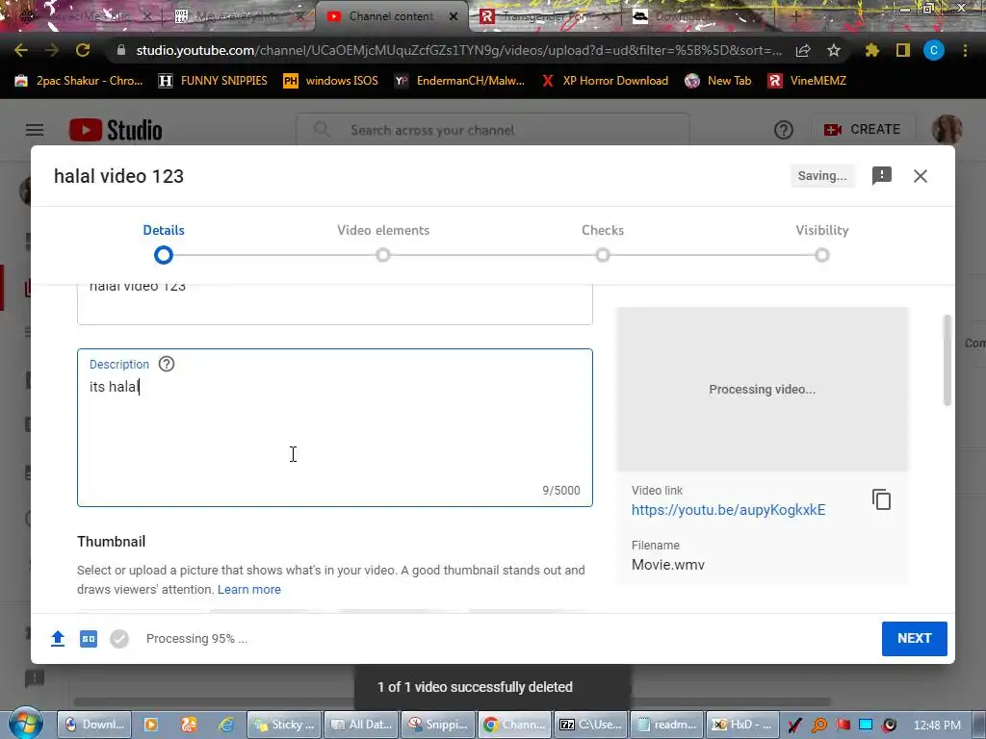Open the Internet Explorer taskbar icon
The width and height of the screenshot is (986, 739).
[225, 725]
